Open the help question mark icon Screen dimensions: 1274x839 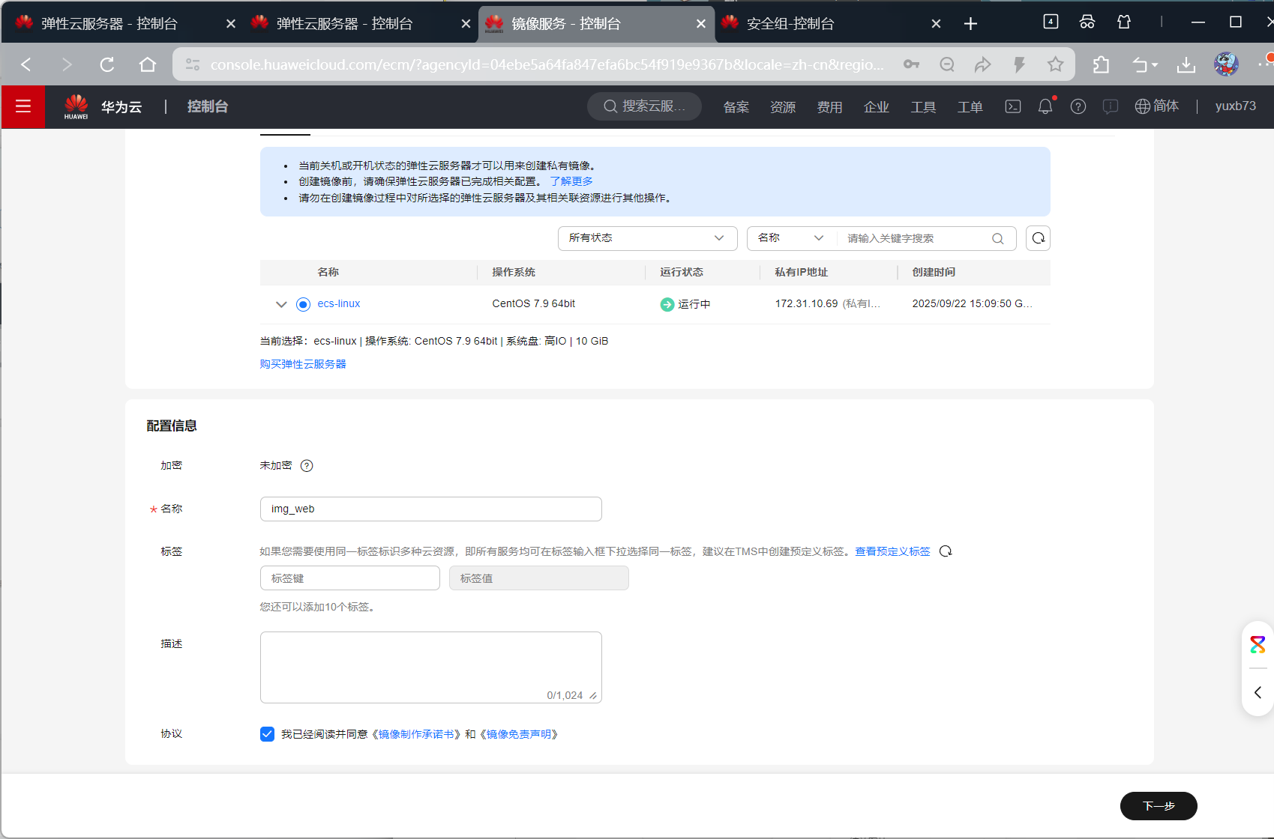1078,106
